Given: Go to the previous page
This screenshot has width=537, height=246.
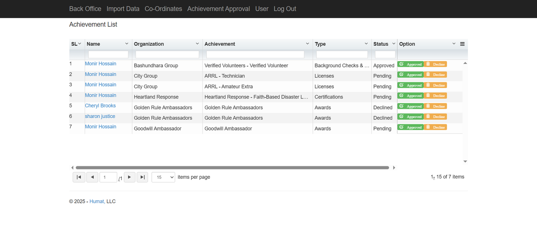Looking at the screenshot, I should 92,177.
